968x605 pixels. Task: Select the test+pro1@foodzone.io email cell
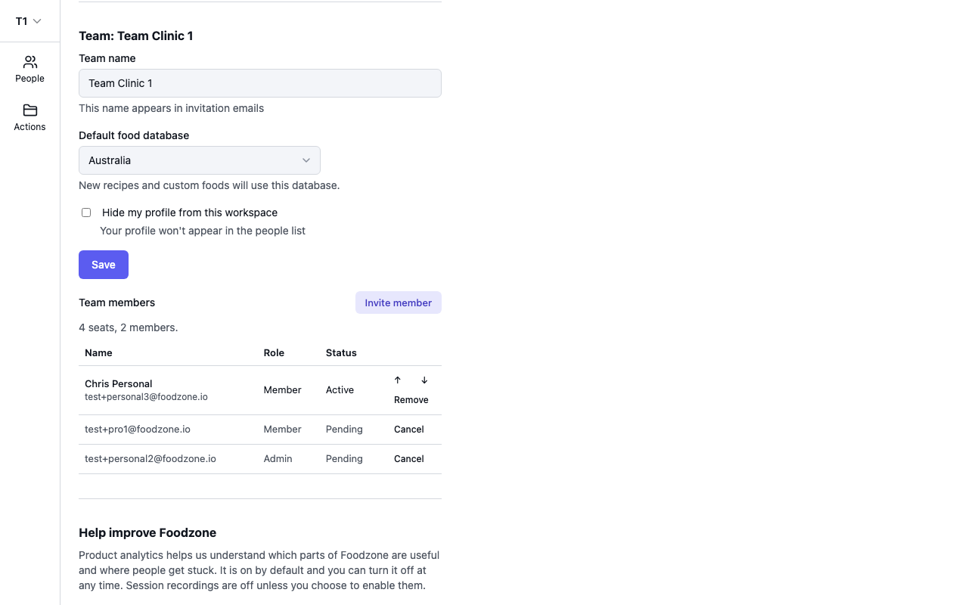[138, 430]
